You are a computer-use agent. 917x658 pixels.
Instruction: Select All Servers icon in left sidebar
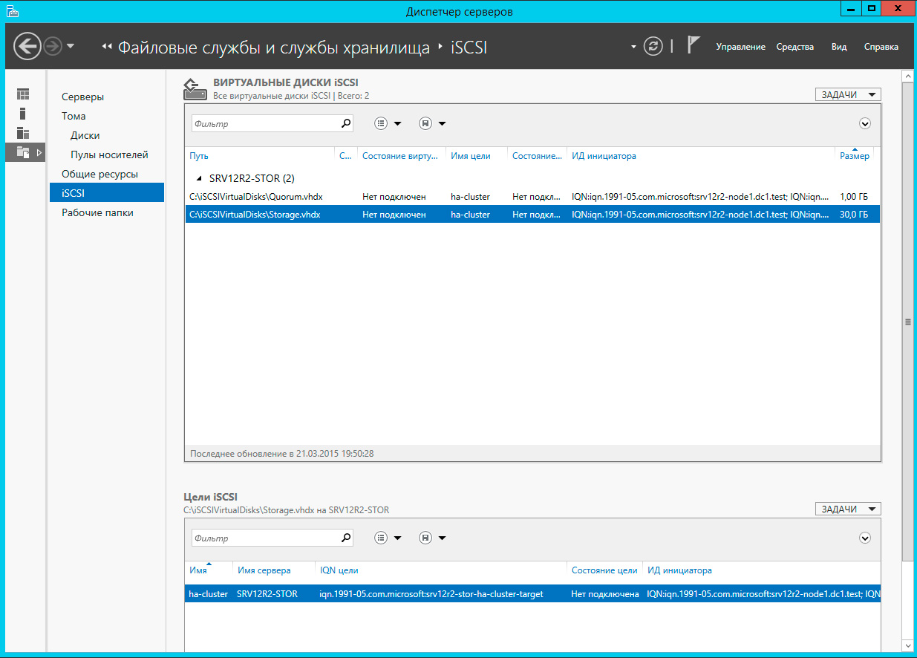pyautogui.click(x=23, y=133)
